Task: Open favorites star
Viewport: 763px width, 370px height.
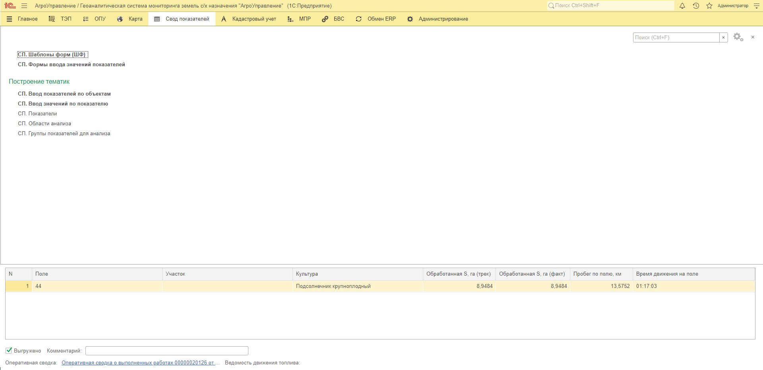Action: point(709,6)
